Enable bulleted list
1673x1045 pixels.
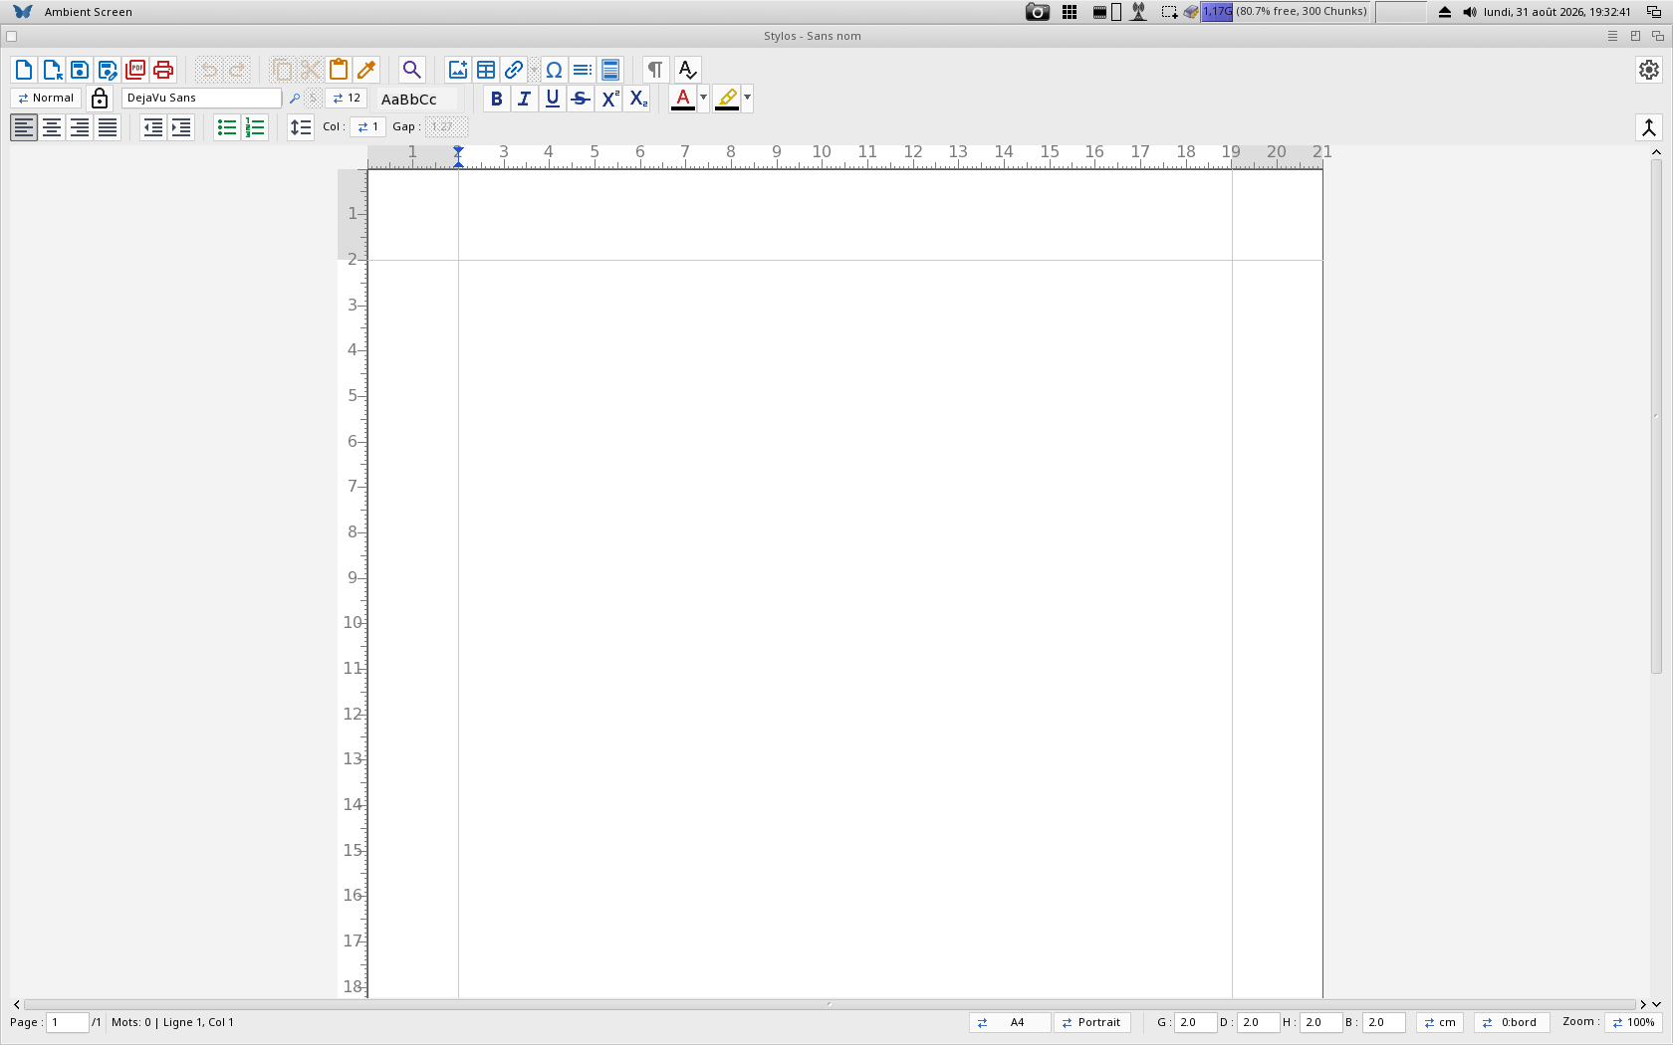point(227,127)
